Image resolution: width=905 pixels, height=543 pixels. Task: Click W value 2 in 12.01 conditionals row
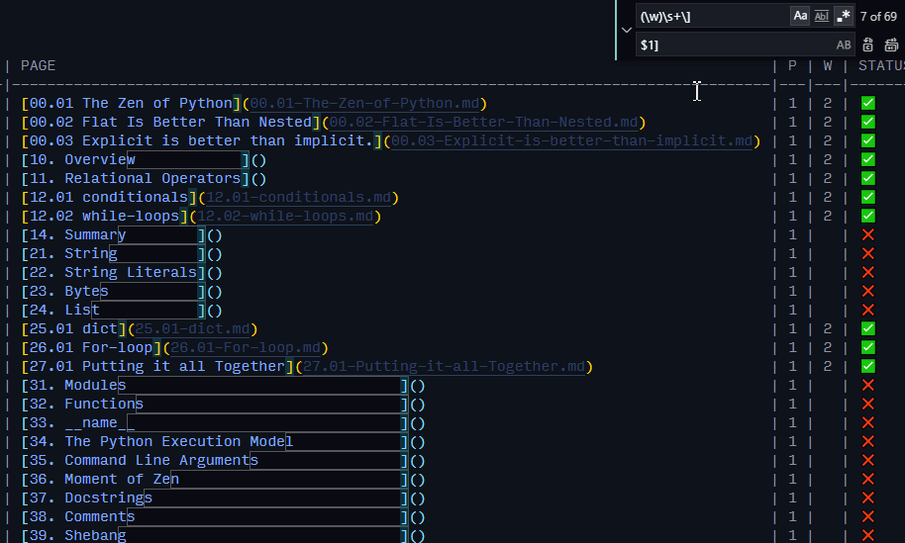pyautogui.click(x=828, y=197)
